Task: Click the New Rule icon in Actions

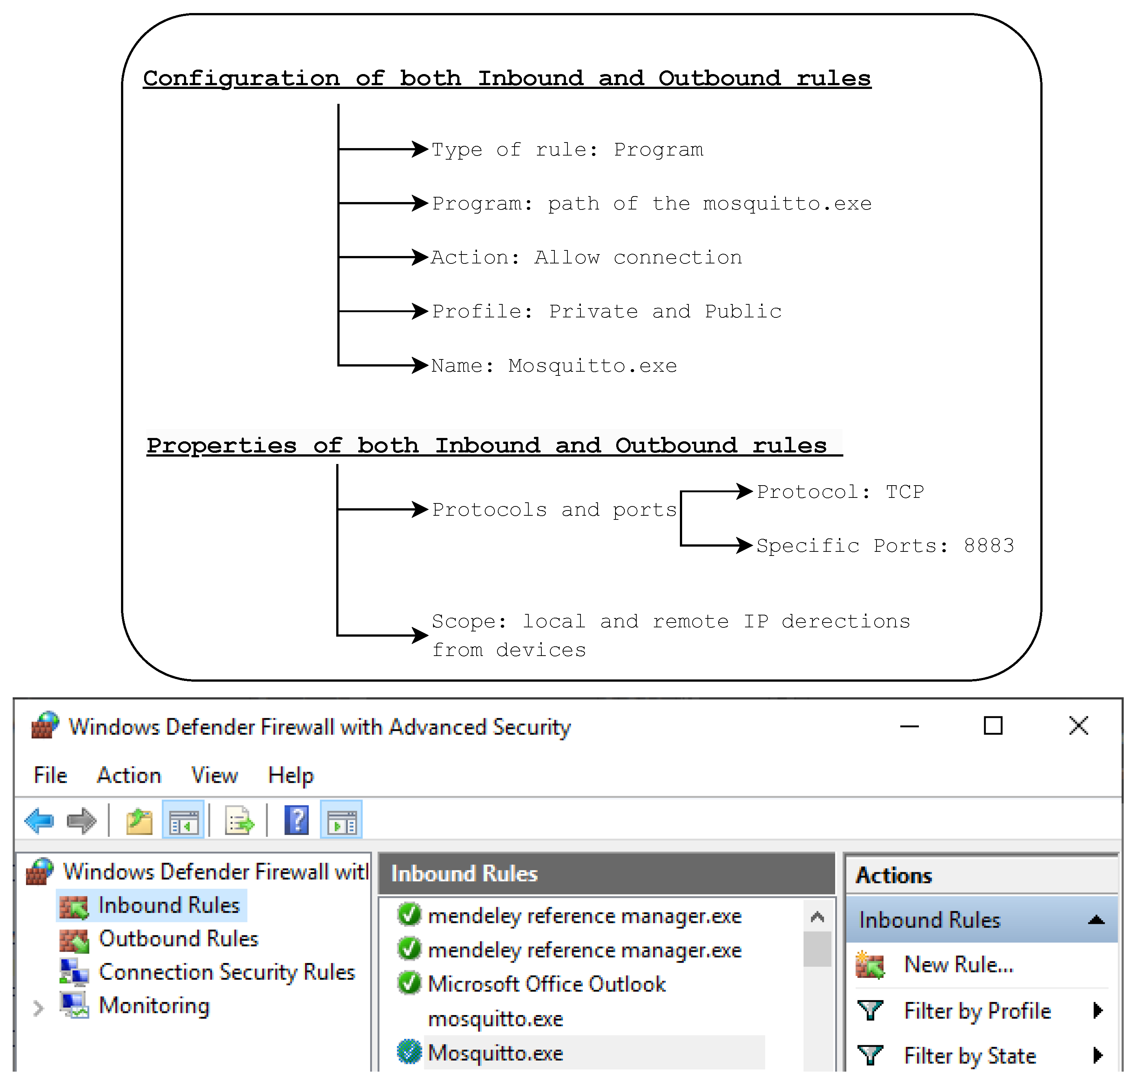Action: coord(870,964)
